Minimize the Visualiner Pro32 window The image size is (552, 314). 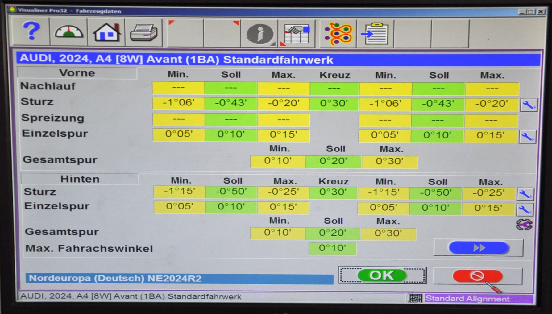coord(522,12)
